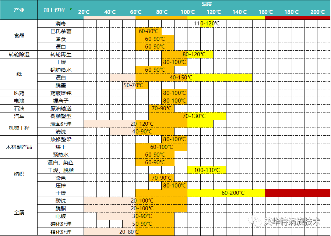The height and width of the screenshot is (236, 331).
Task: Click the 磷化处理 process cell
Action: tap(61, 224)
